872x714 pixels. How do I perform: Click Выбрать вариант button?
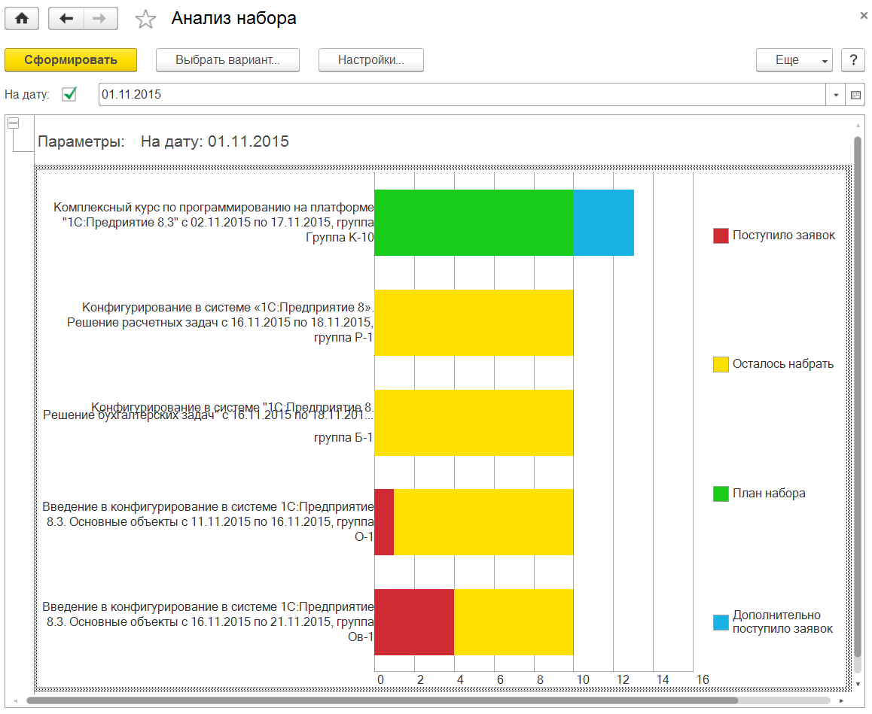tap(227, 60)
